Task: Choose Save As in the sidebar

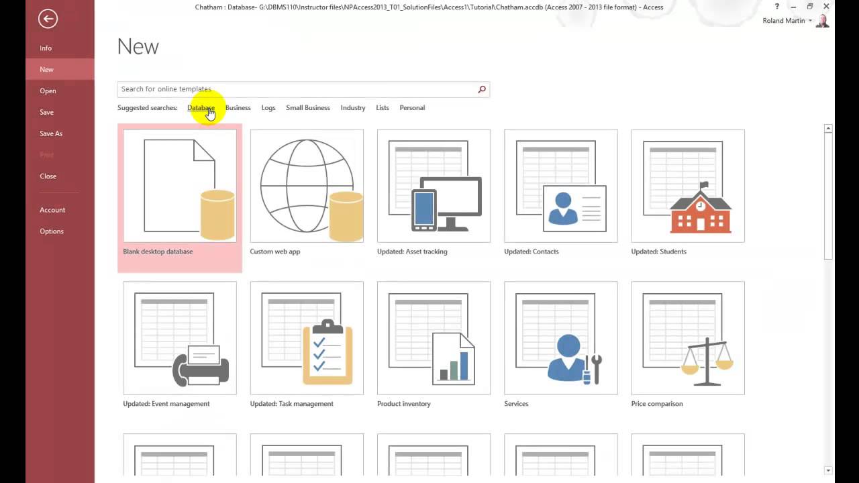Action: pyautogui.click(x=60, y=133)
